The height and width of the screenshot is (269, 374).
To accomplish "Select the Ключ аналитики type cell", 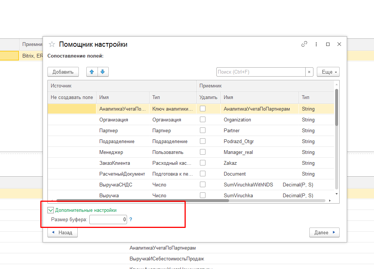I will [x=173, y=109].
